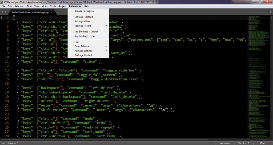Screen dimensions: 273x145
Task: Close the Default (Windows).sublime-keymap tab
Action: tap(51, 12)
